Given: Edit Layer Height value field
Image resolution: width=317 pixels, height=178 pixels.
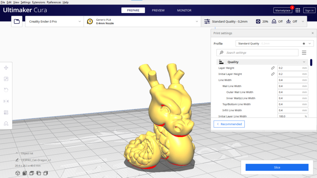Looking at the screenshot, I should pos(292,68).
